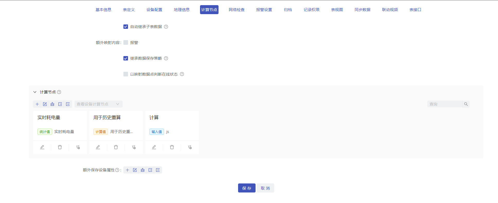
Task: Delete the 实时耗电量 card with its trash icon
Action: pos(60,147)
